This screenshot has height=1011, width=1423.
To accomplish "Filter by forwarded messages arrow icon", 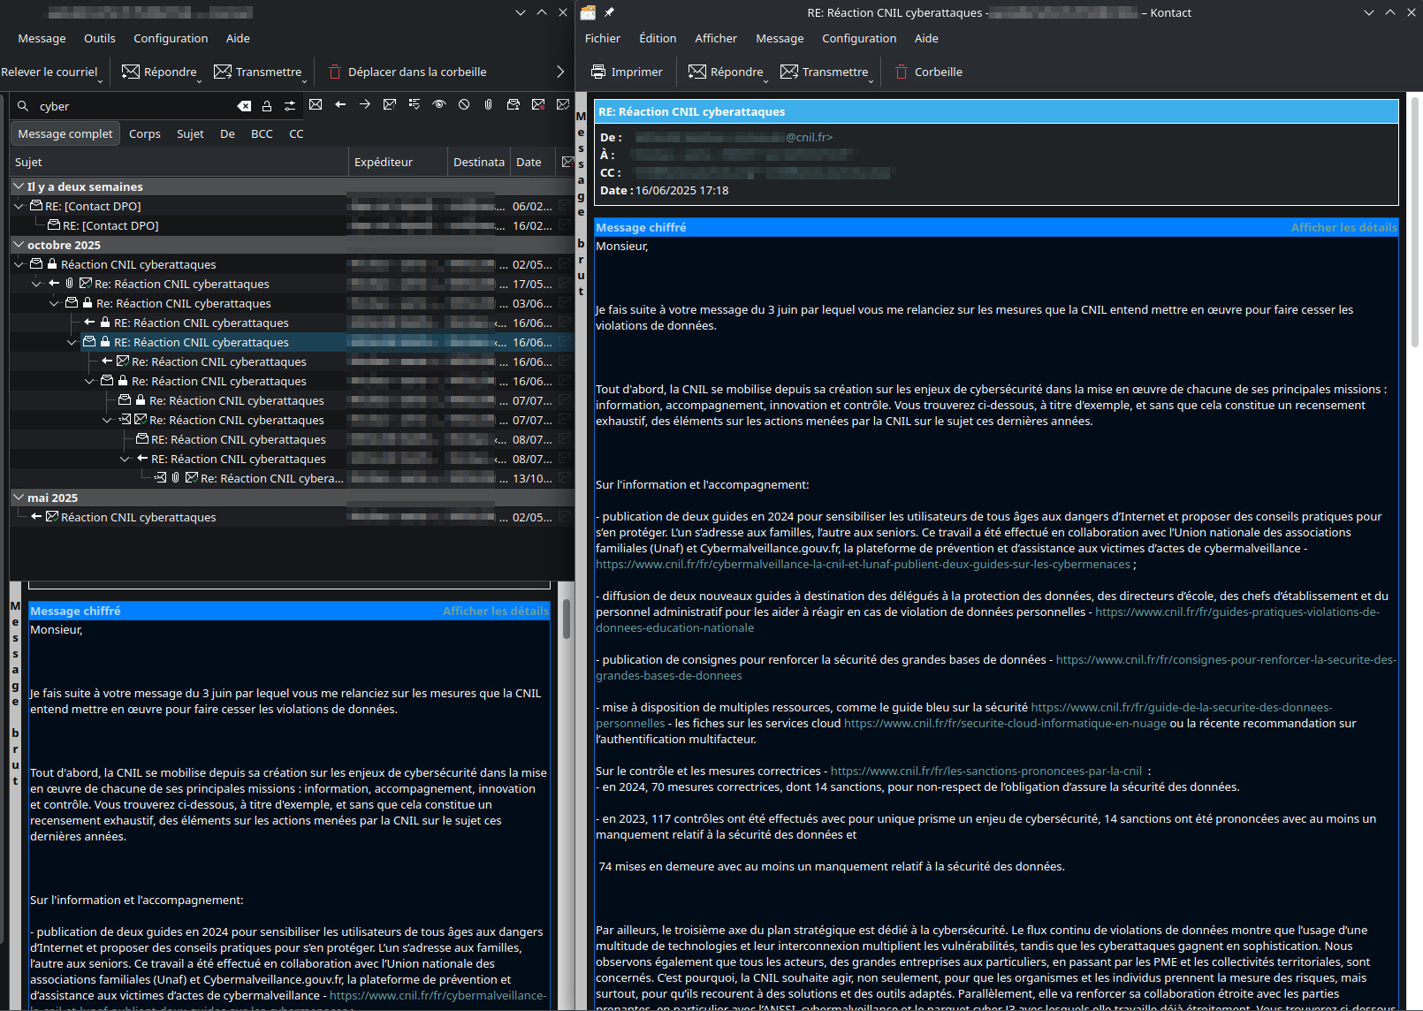I will coord(365,105).
